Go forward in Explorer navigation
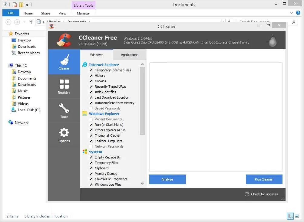 coord(17,22)
